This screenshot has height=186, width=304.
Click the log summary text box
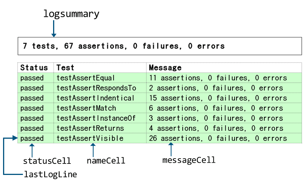point(160,46)
